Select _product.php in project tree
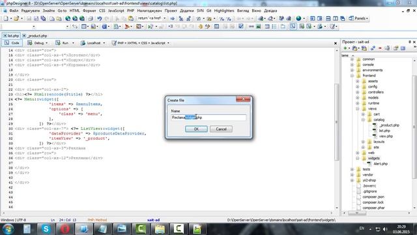Viewport: 417px width, 235px height. point(389,125)
